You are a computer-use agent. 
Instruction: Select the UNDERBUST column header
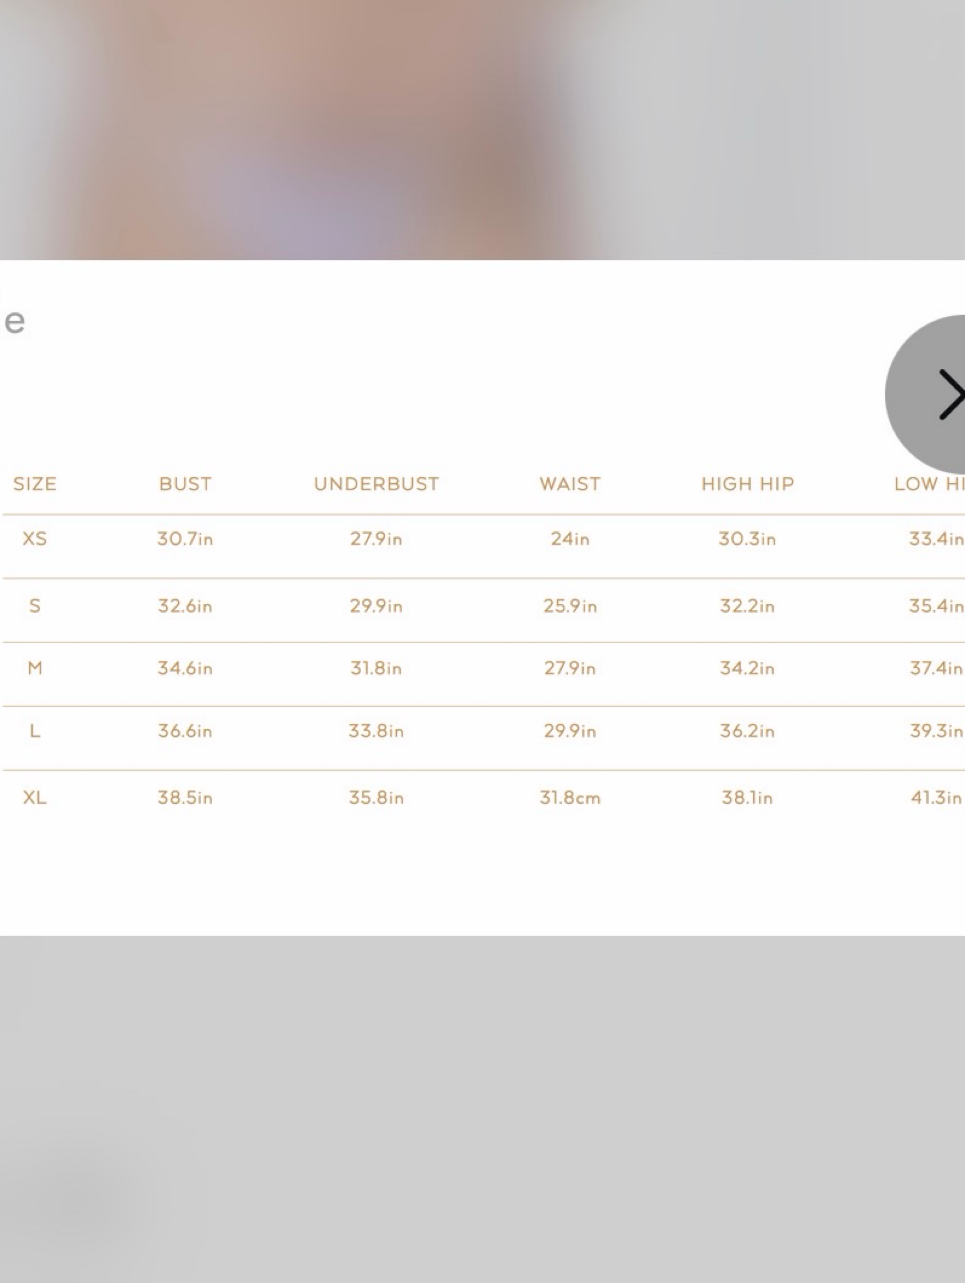coord(376,484)
